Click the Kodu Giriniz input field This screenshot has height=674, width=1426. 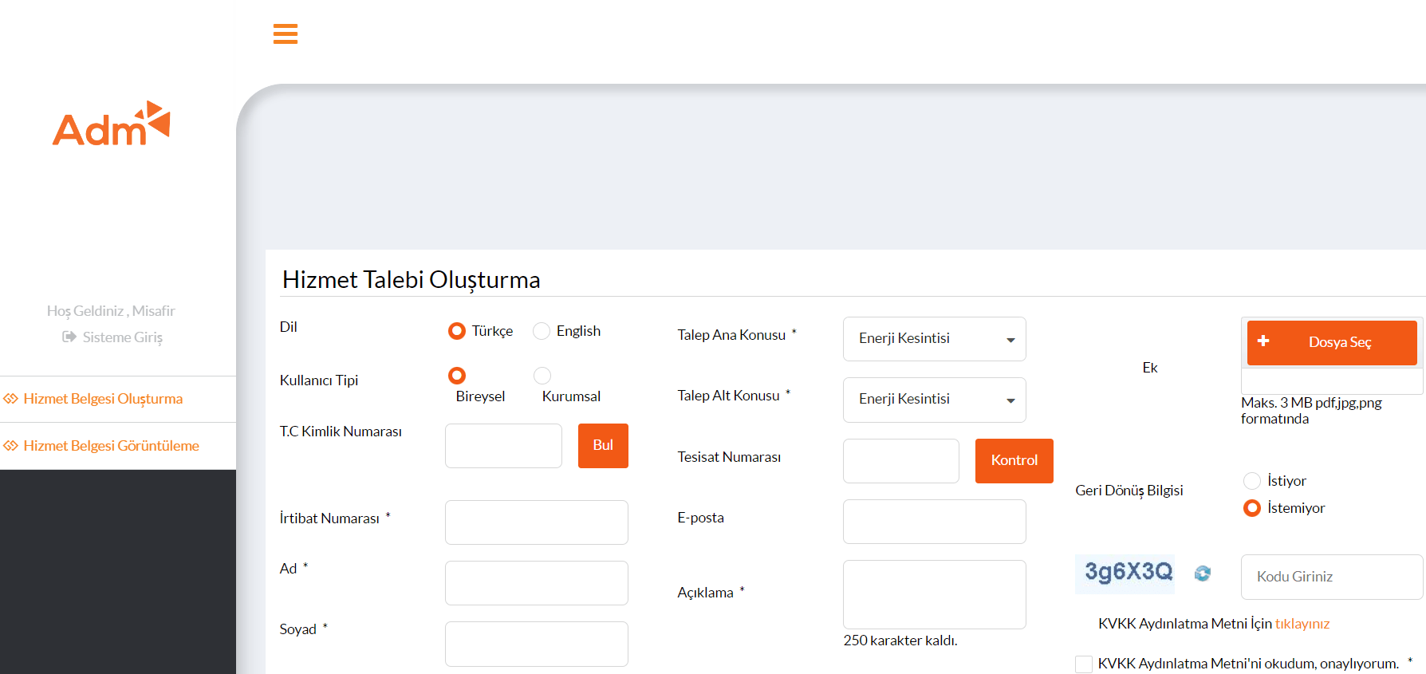(1331, 577)
